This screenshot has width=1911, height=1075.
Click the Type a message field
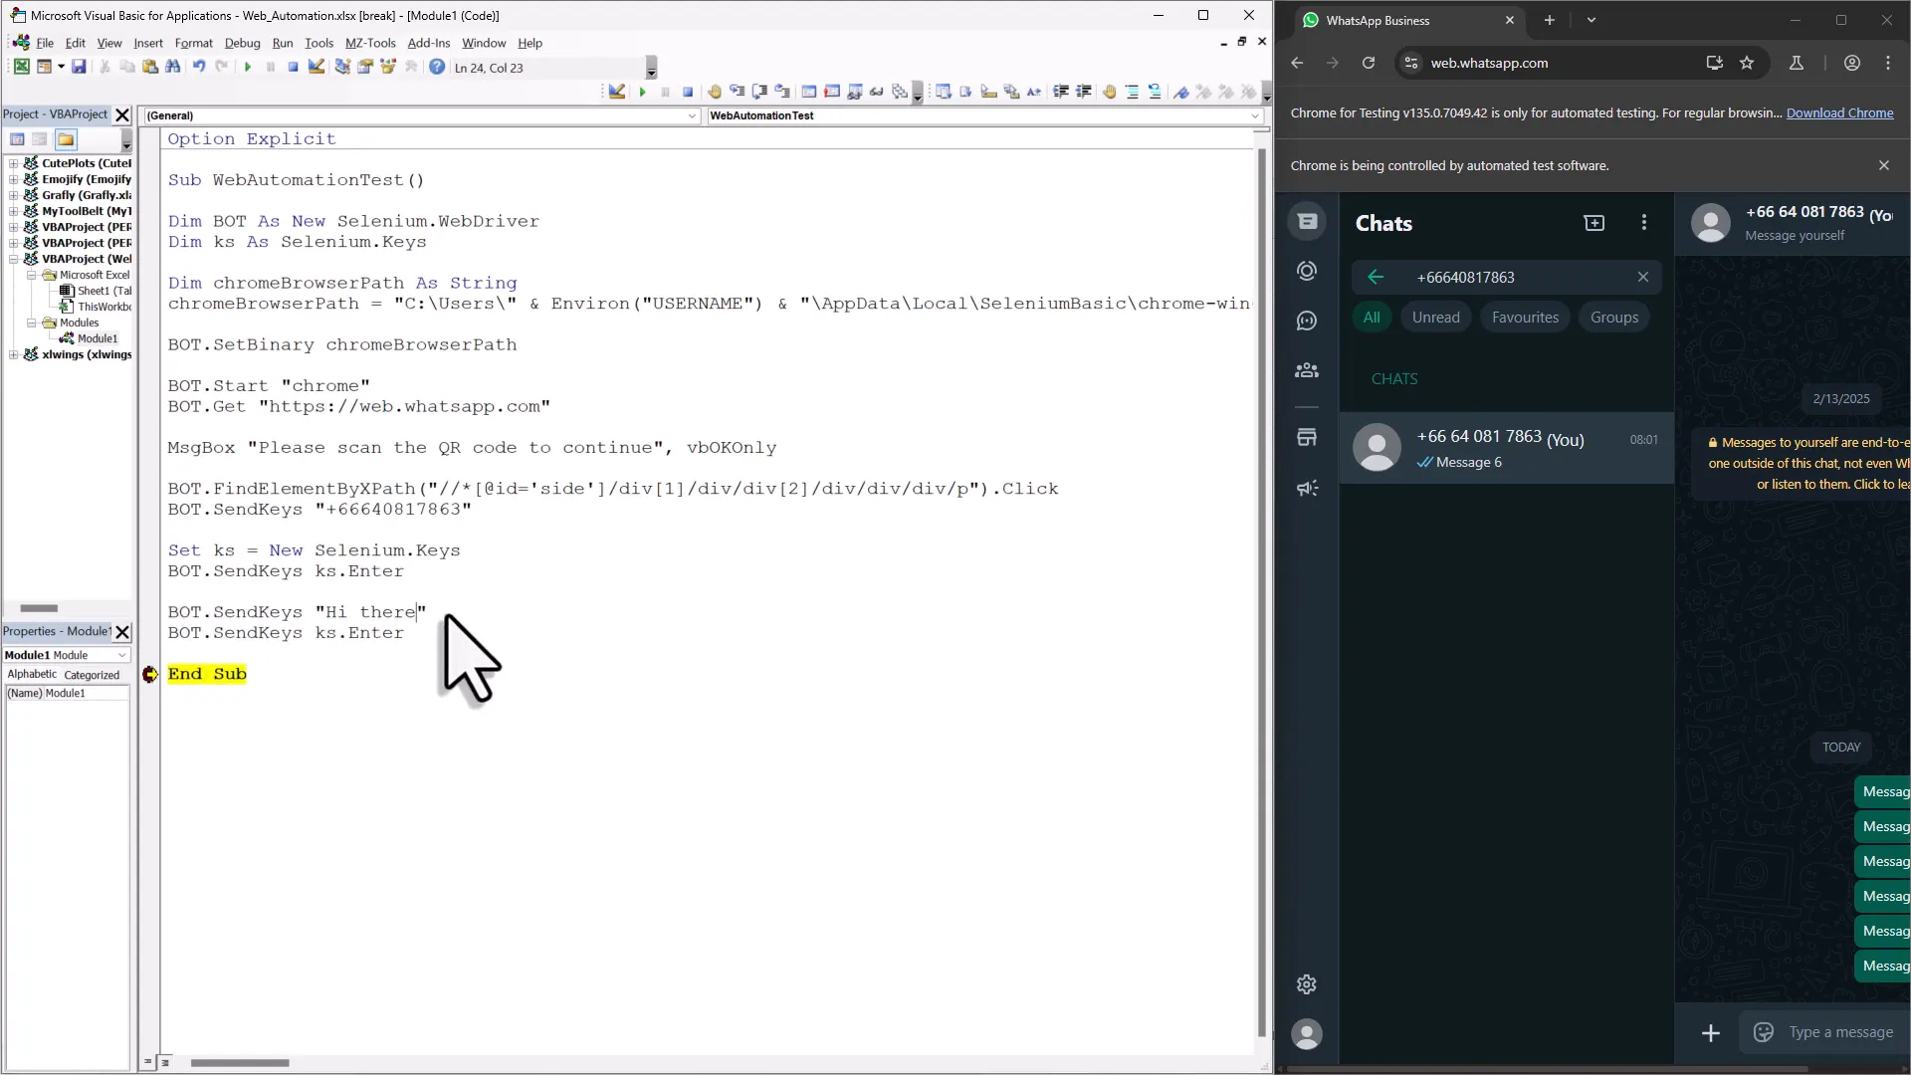click(x=1840, y=1032)
